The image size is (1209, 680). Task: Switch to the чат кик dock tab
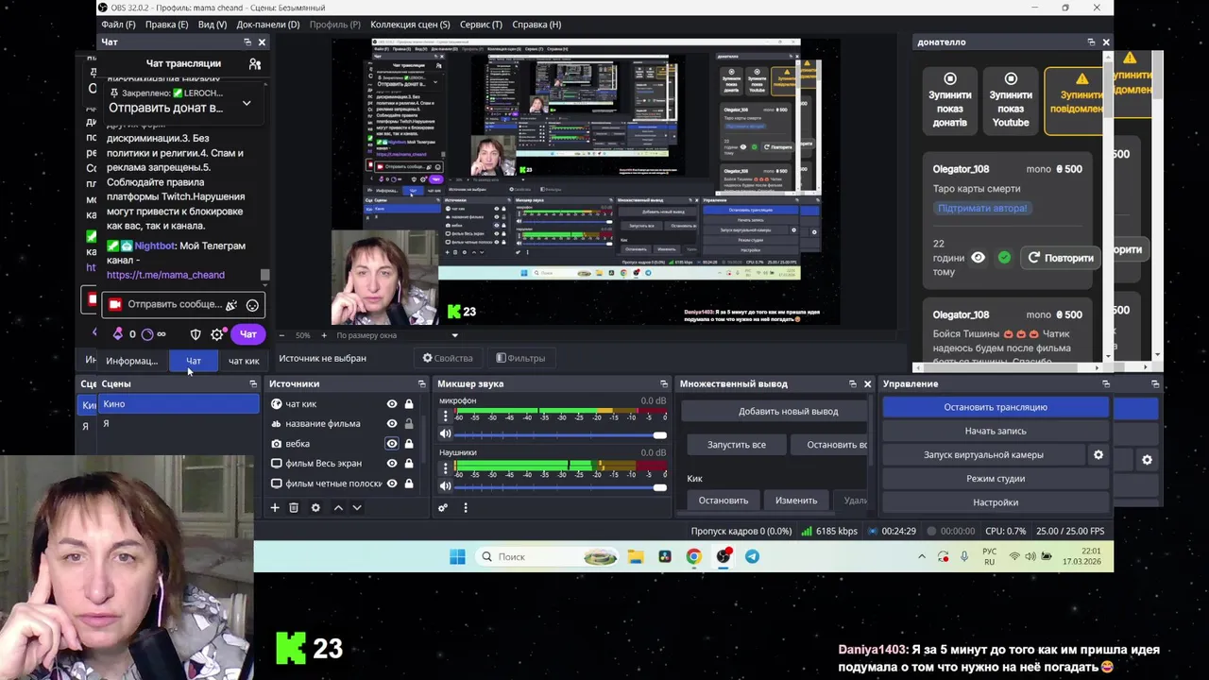244,361
